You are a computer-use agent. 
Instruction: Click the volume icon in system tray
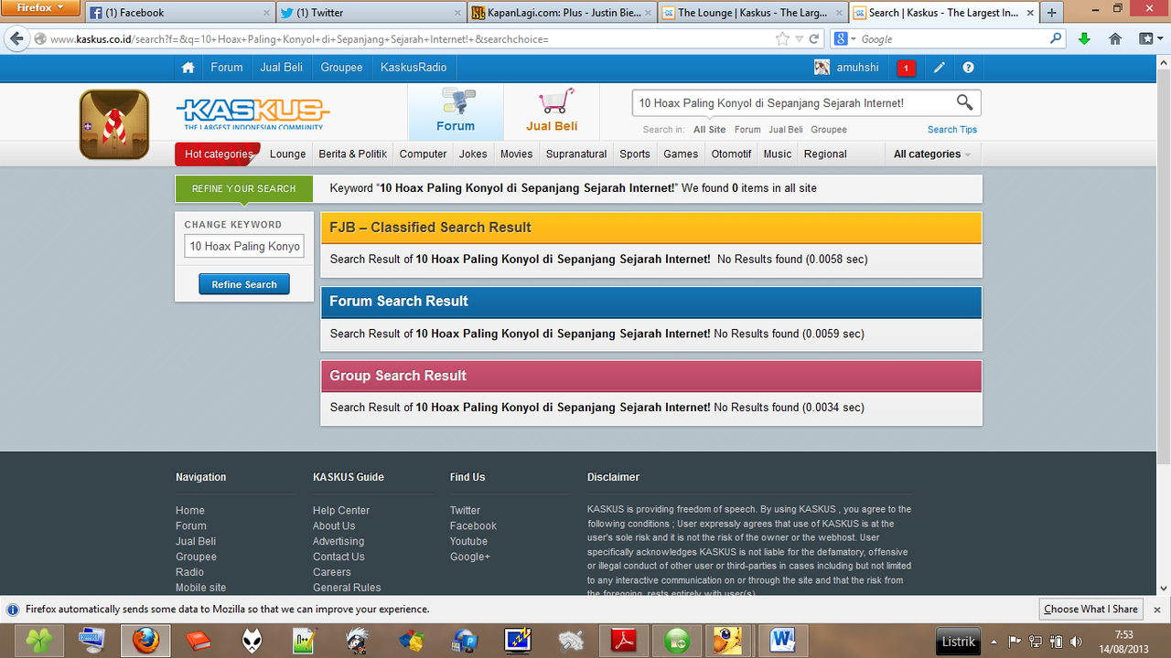click(1075, 642)
